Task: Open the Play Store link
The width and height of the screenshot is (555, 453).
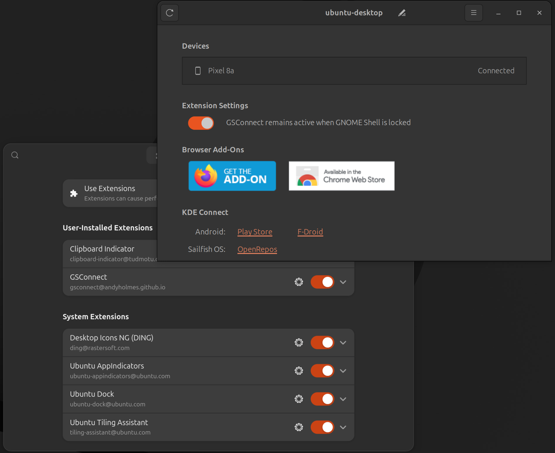Action: pyautogui.click(x=255, y=232)
